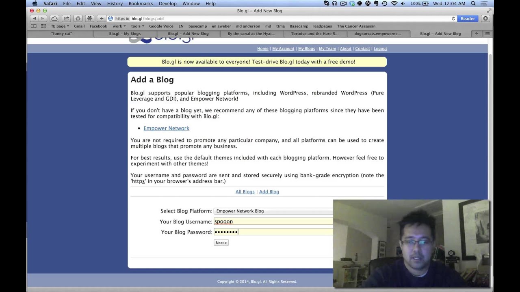Add bookmark with the plus icon
The image size is (520, 292).
point(102,19)
